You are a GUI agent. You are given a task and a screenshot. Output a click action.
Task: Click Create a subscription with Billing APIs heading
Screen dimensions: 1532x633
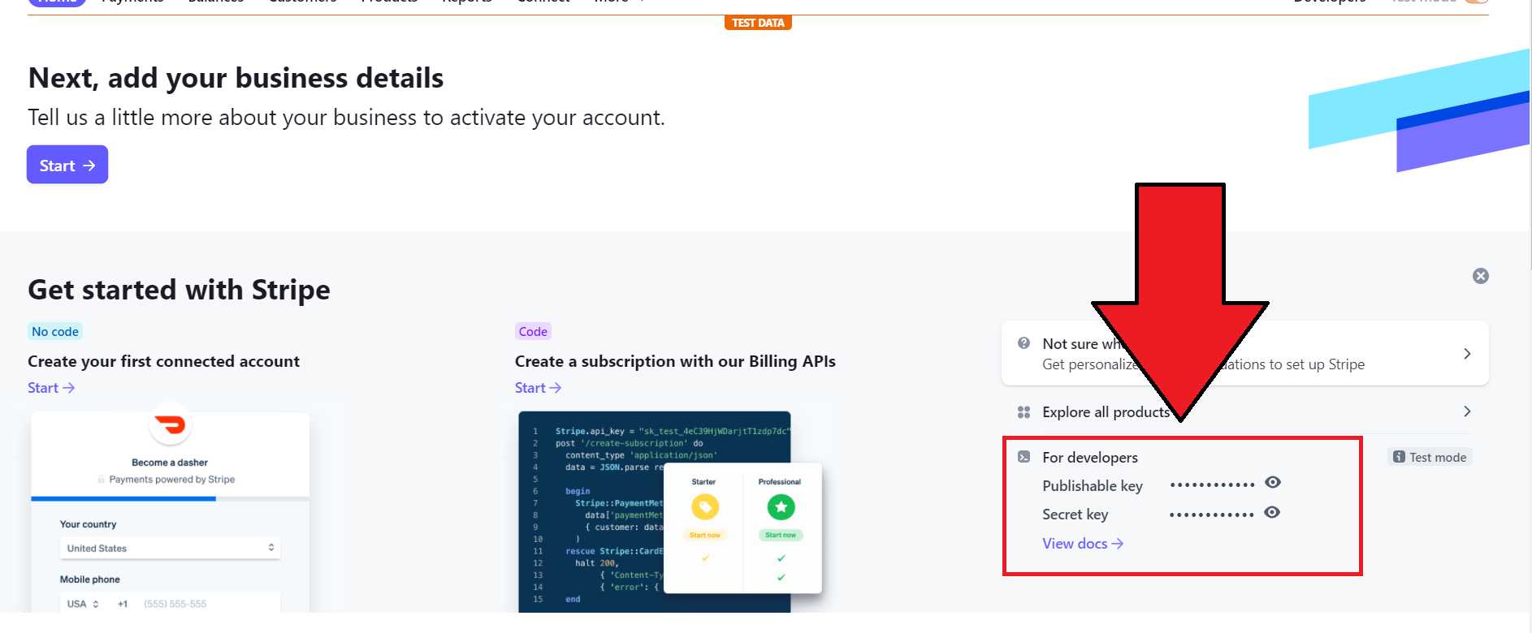tap(675, 361)
